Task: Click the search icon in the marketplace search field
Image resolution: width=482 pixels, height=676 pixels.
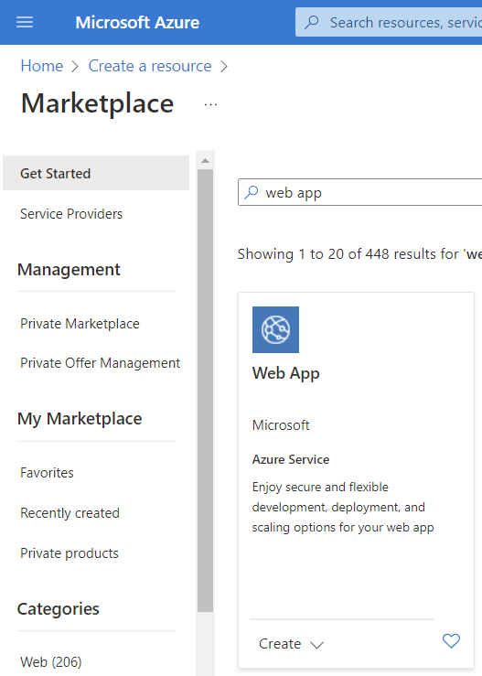Action: (252, 192)
